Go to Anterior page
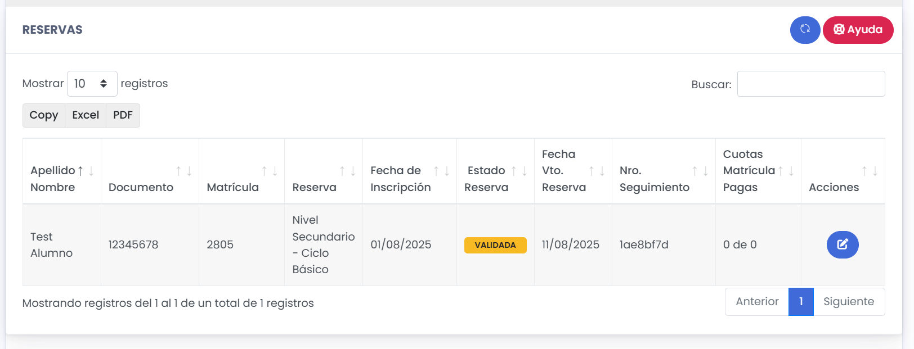Screen dimensions: 914x349 (x=757, y=302)
